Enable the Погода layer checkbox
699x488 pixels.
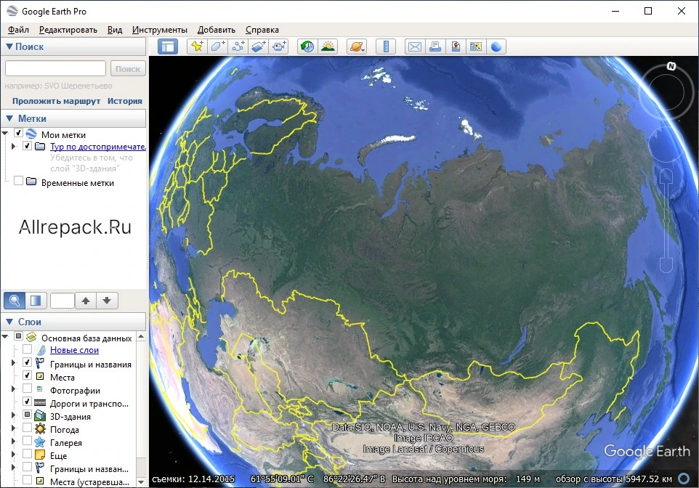[27, 428]
